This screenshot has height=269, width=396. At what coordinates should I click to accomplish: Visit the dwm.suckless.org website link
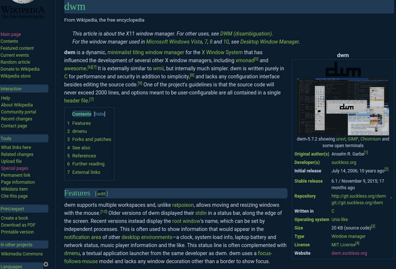pos(349,253)
